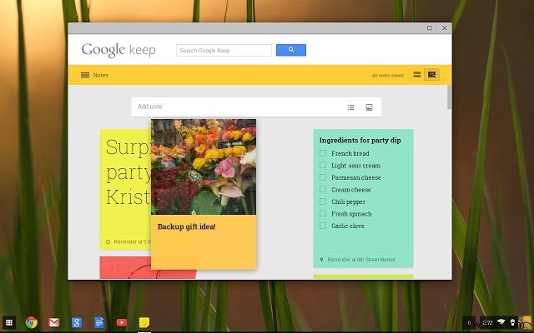534x333 pixels.
Task: Click the user avatar in tray
Action: (x=525, y=323)
